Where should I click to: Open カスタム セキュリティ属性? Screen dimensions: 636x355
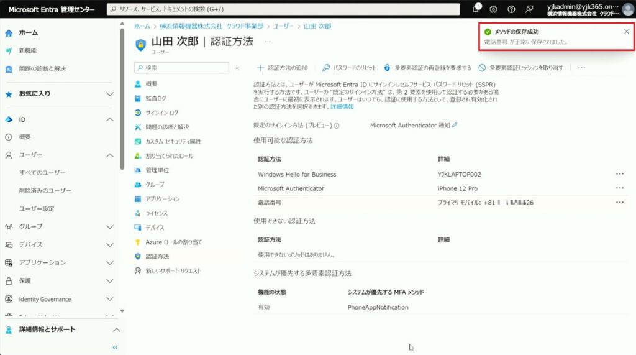coord(173,142)
